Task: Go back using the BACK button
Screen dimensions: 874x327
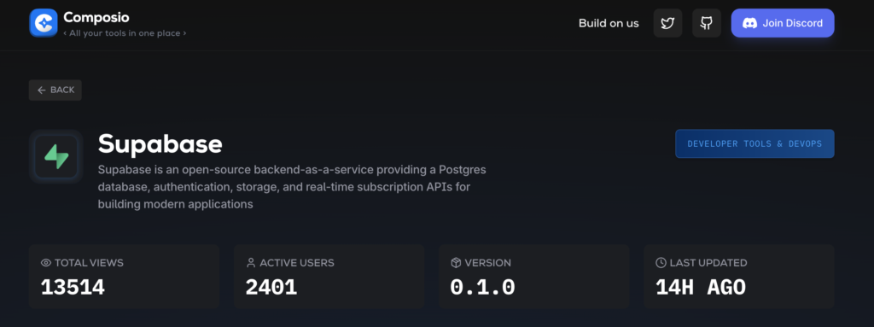Action: coord(55,90)
